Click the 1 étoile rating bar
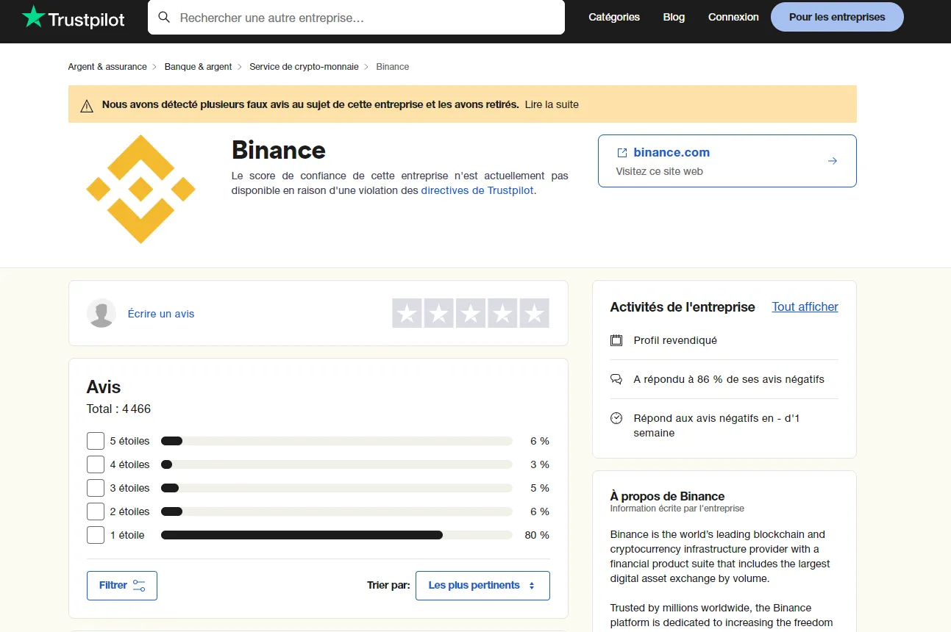Image resolution: width=951 pixels, height=632 pixels. click(337, 535)
